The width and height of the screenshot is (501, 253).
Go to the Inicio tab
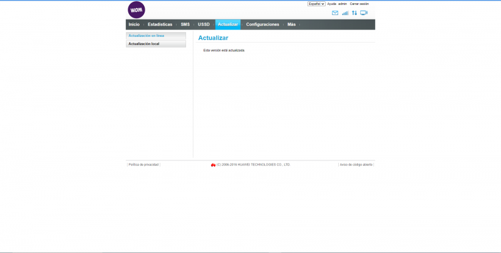click(134, 24)
